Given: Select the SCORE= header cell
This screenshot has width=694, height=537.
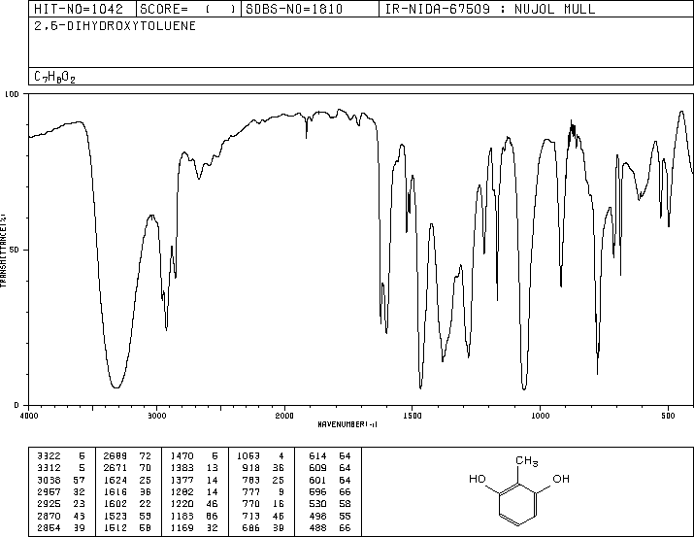Looking at the screenshot, I should [188, 9].
